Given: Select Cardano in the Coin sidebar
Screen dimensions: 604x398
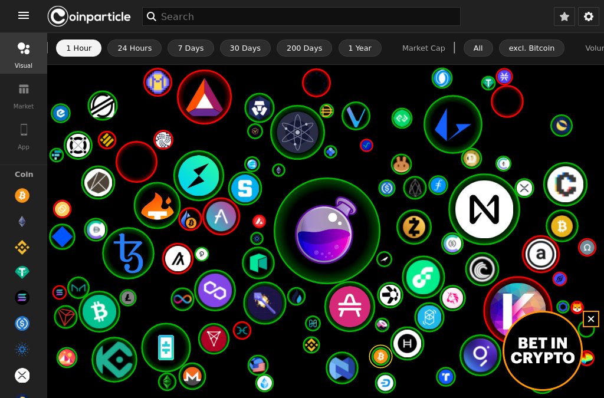Looking at the screenshot, I should point(22,350).
